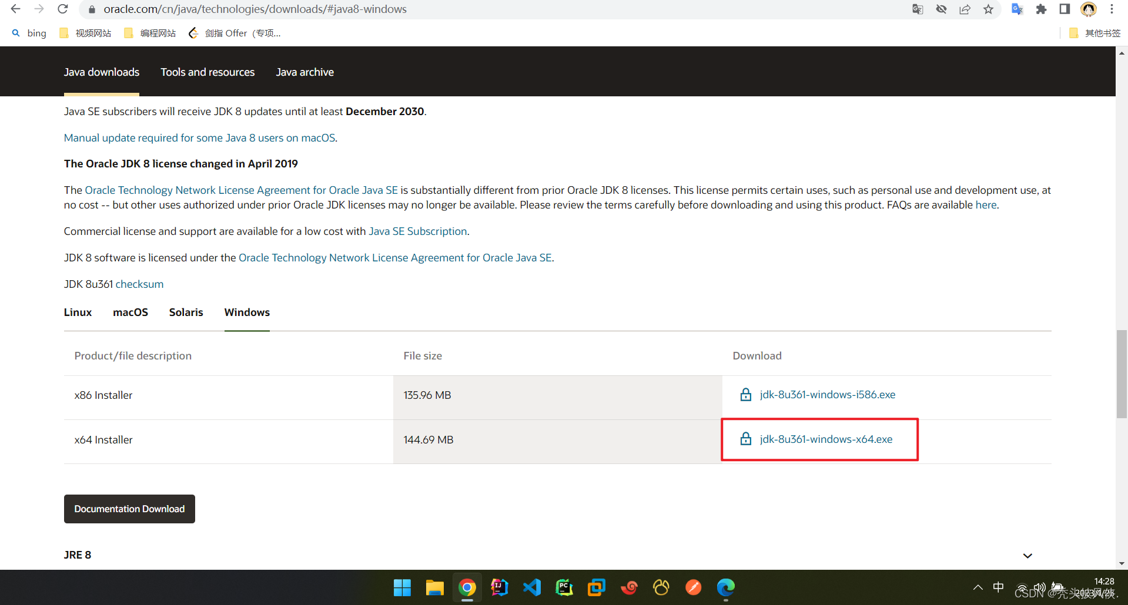The height and width of the screenshot is (605, 1128).
Task: Reload the Oracle page
Action: pos(63,9)
